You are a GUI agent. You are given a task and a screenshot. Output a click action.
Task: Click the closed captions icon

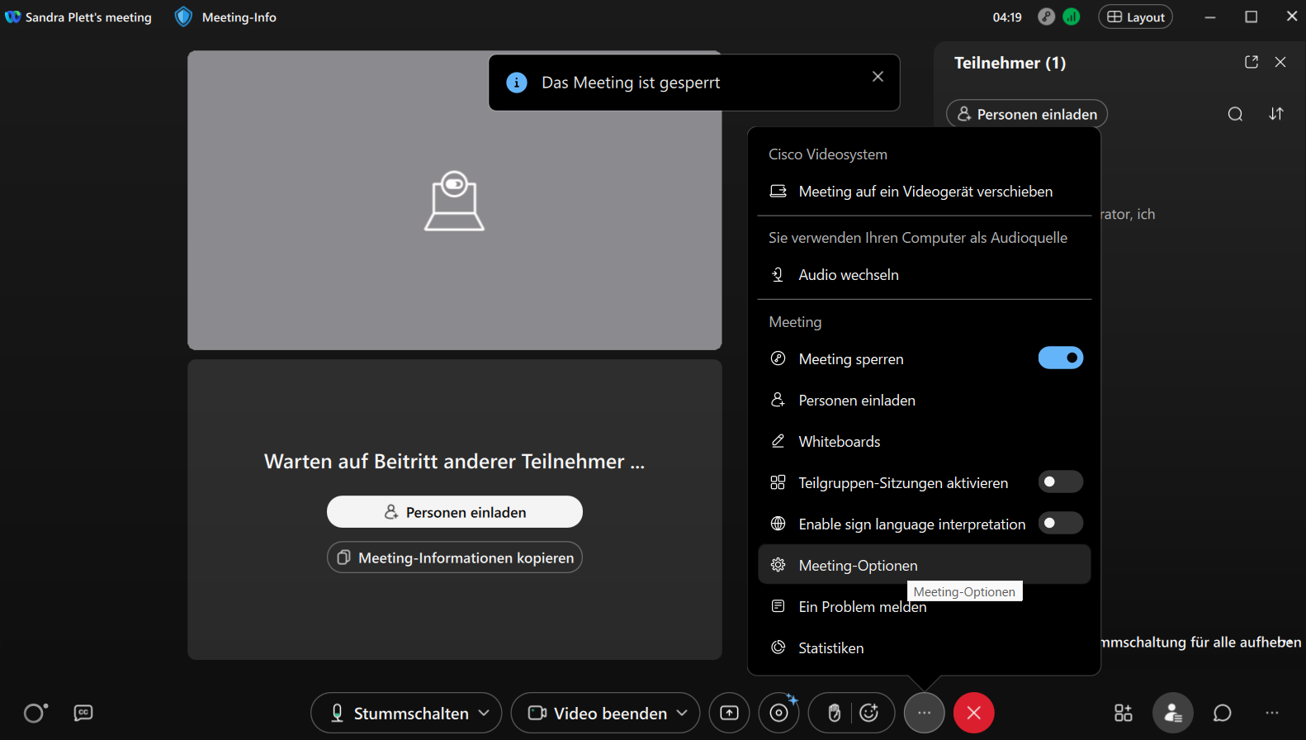[83, 713]
